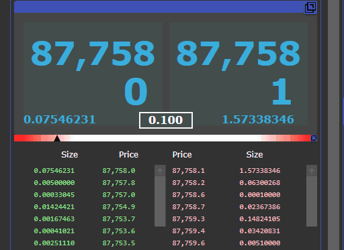Click the ask side scrollbar track
344x250 pixels.
click(x=312, y=201)
